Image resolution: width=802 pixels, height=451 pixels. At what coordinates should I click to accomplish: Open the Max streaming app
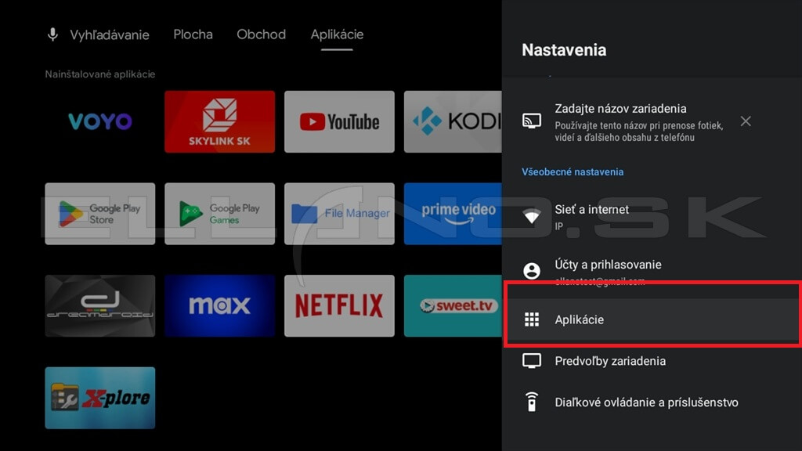point(219,306)
